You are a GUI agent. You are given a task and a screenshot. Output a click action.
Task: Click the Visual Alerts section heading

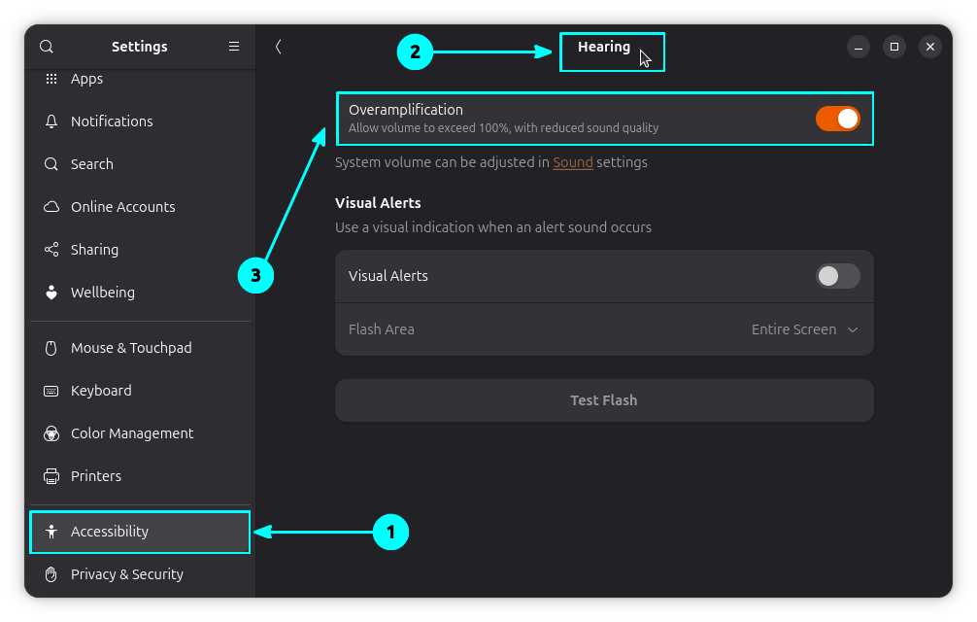point(378,203)
